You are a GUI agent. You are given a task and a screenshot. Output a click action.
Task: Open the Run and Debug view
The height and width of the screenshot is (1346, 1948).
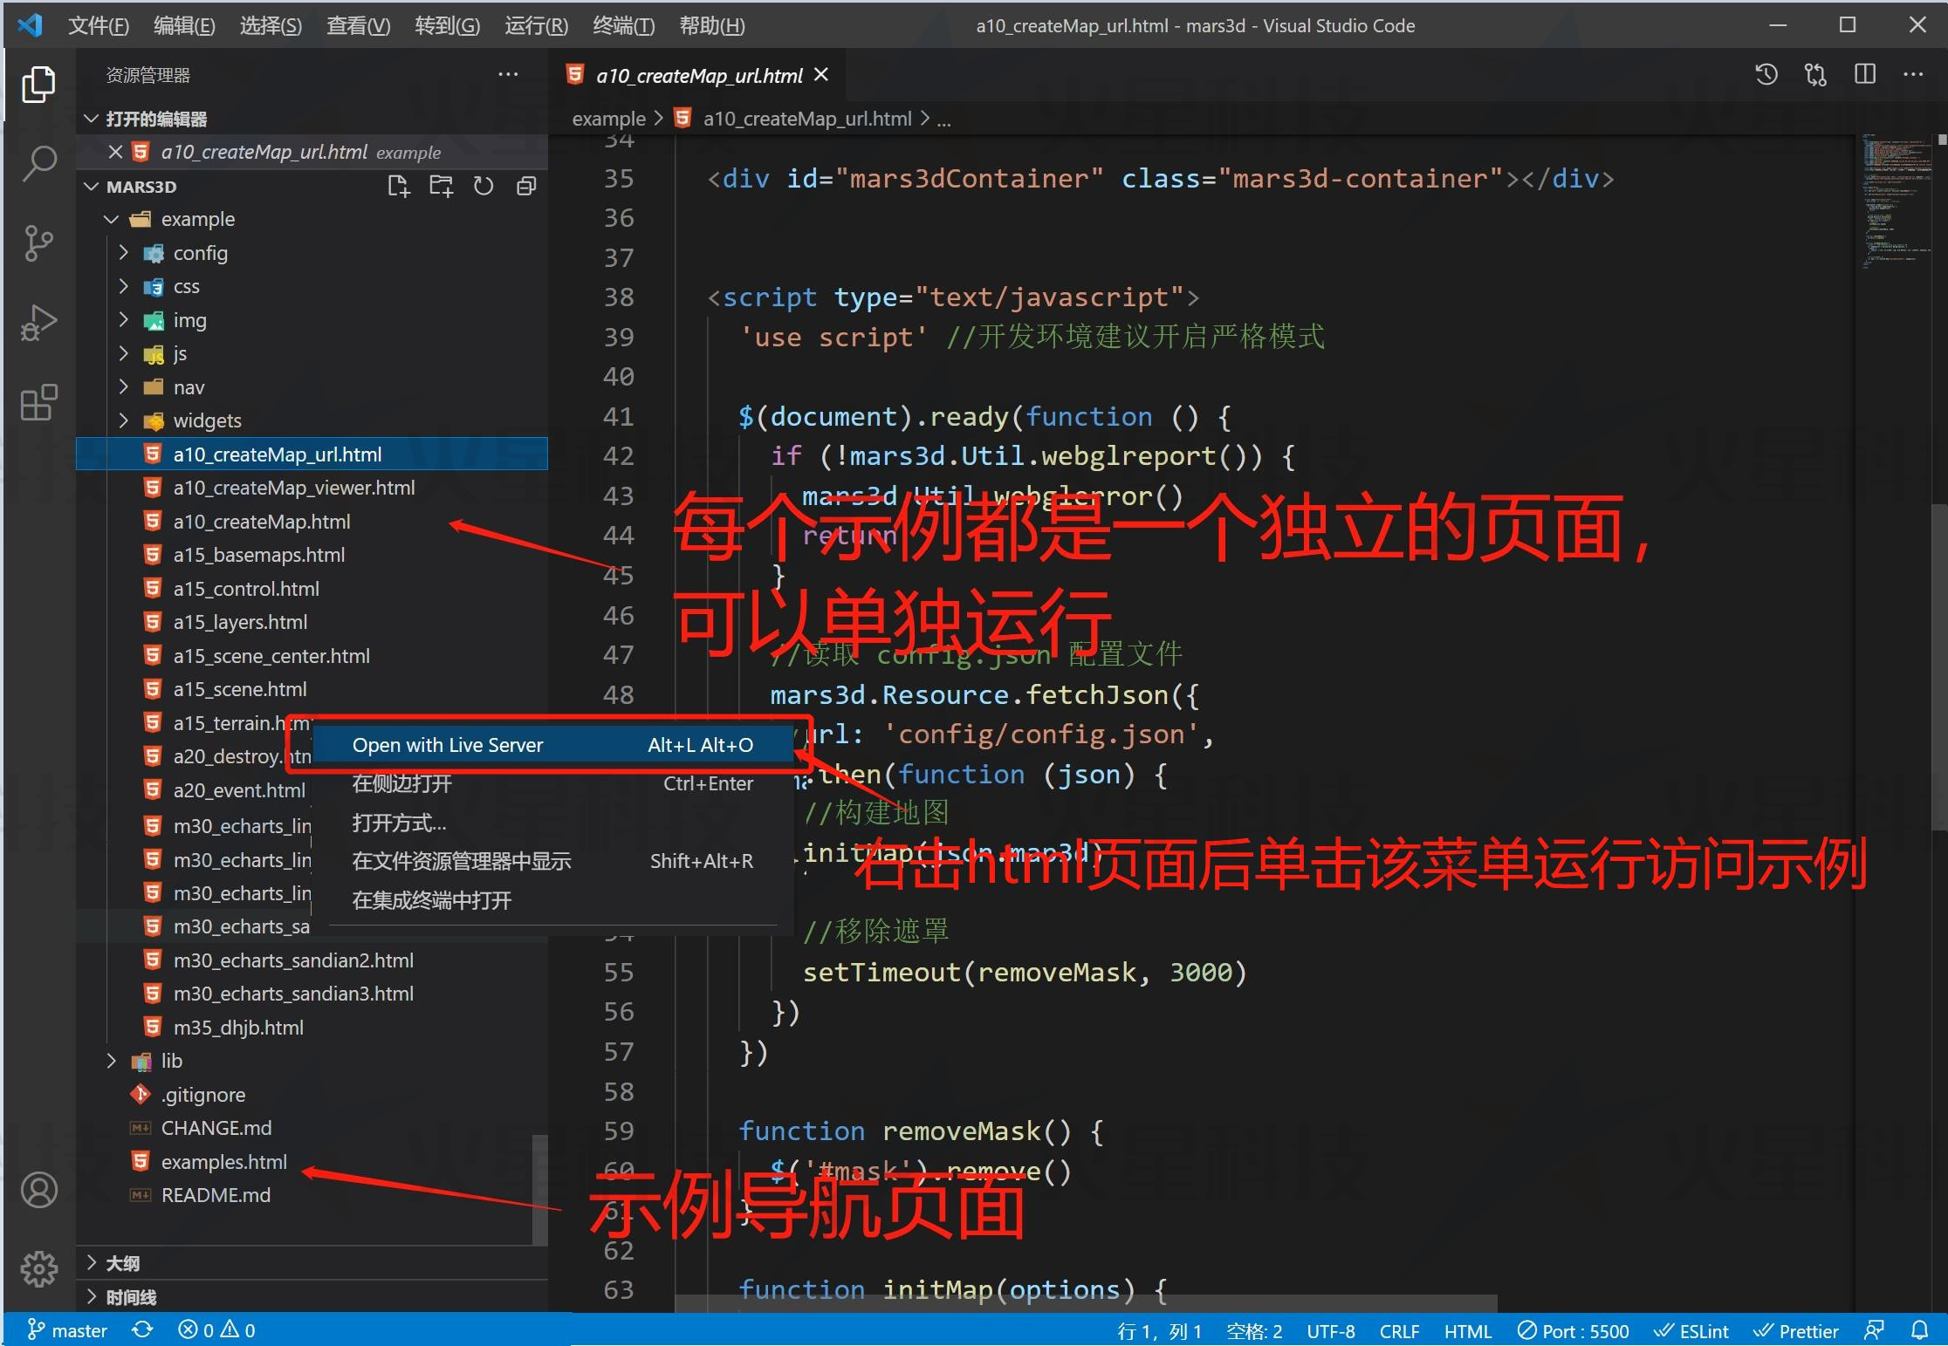38,323
